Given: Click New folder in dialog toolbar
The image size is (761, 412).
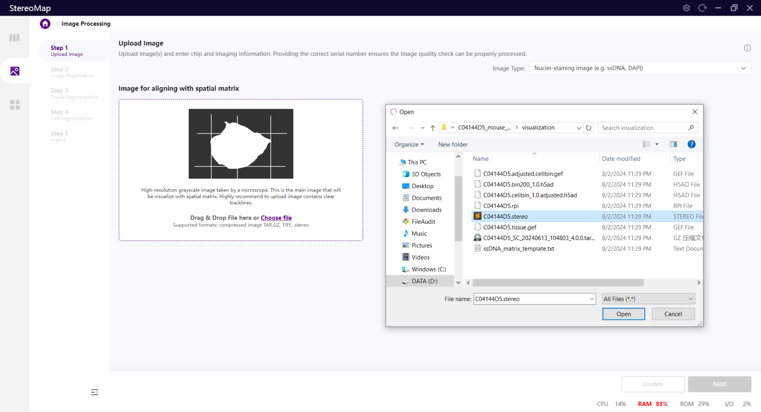Looking at the screenshot, I should [452, 144].
